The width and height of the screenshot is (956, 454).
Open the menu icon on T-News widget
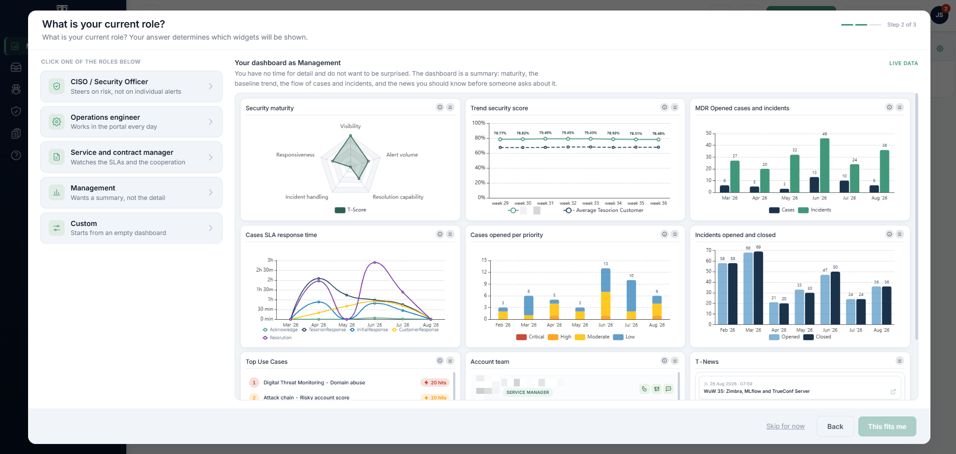point(899,361)
